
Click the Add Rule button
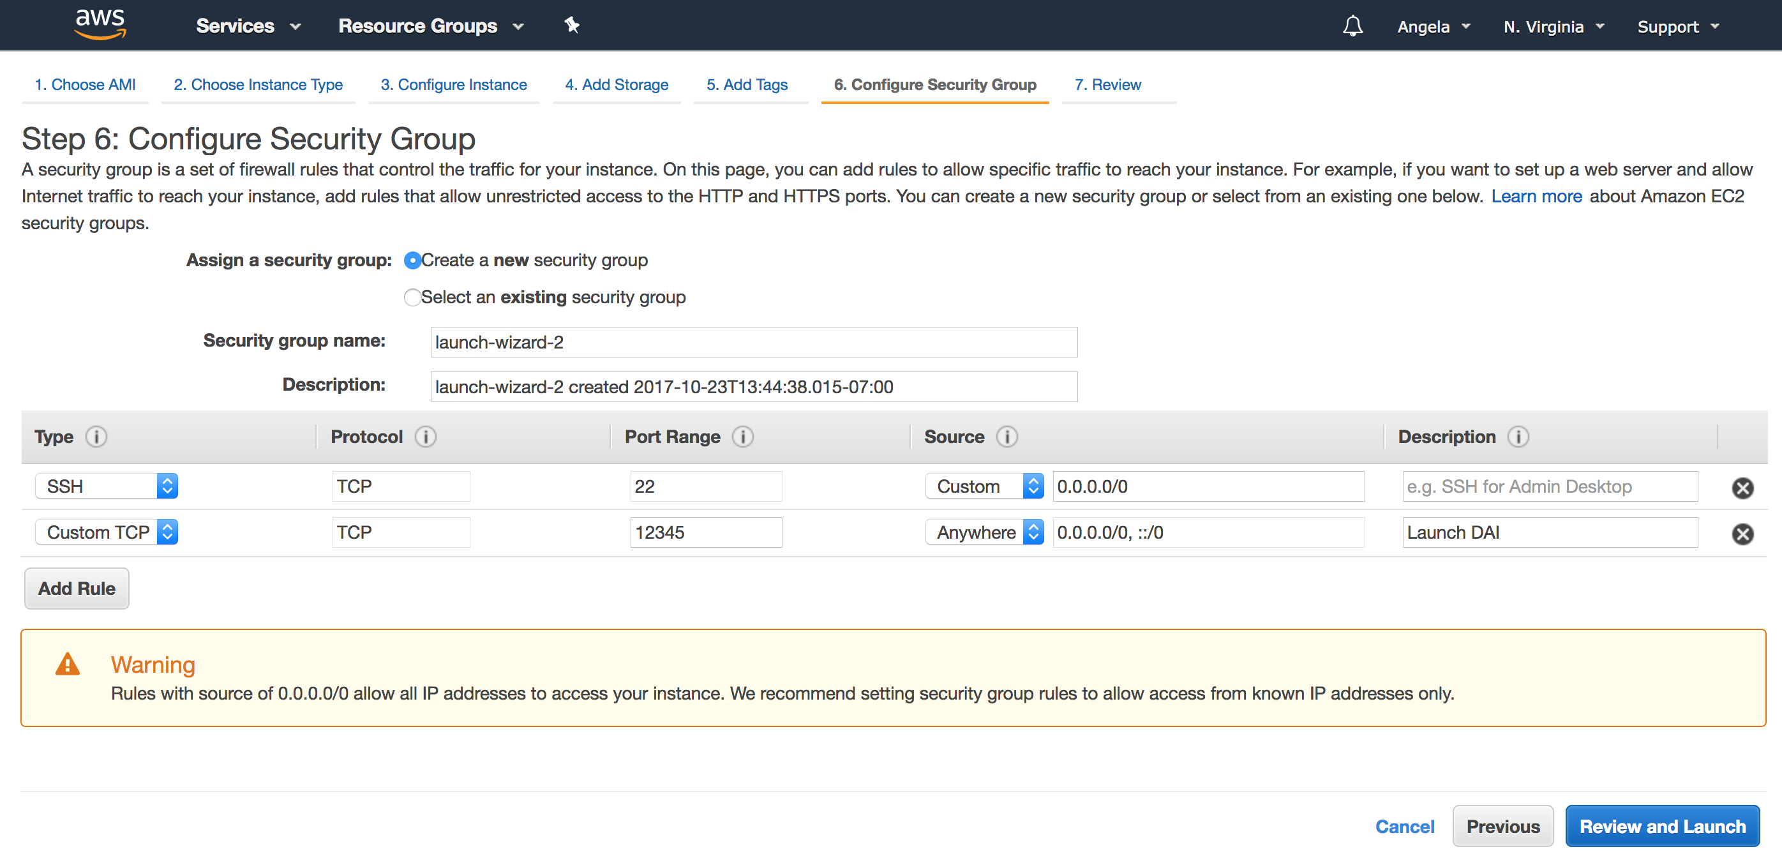[x=77, y=588]
